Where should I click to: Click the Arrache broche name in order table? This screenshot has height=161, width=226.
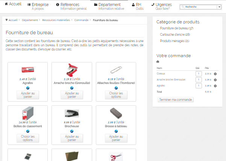coord(171,80)
